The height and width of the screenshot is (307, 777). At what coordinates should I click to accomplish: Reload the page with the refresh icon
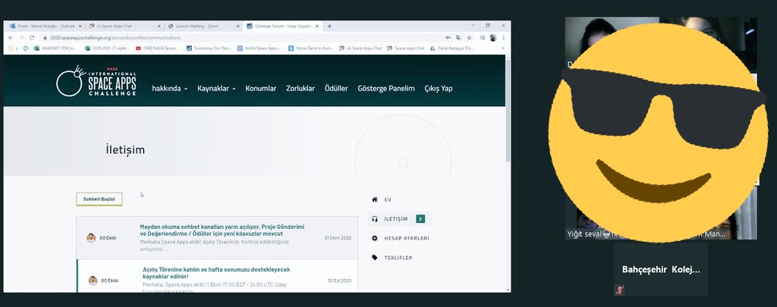32,38
